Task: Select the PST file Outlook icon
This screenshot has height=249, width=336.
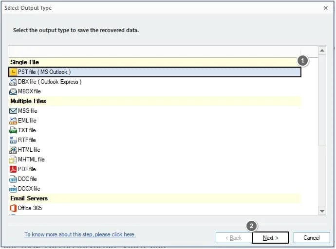Action: click(13, 72)
